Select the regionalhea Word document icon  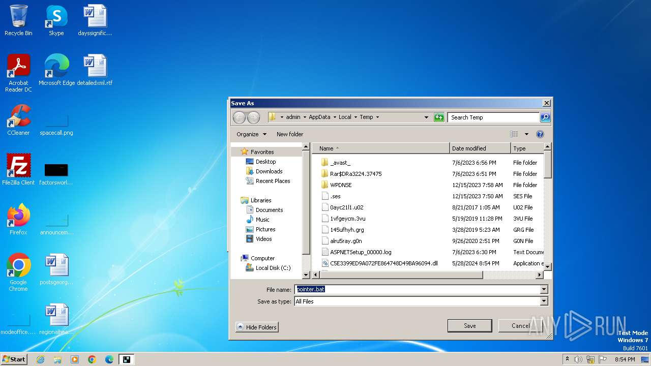coord(56,319)
